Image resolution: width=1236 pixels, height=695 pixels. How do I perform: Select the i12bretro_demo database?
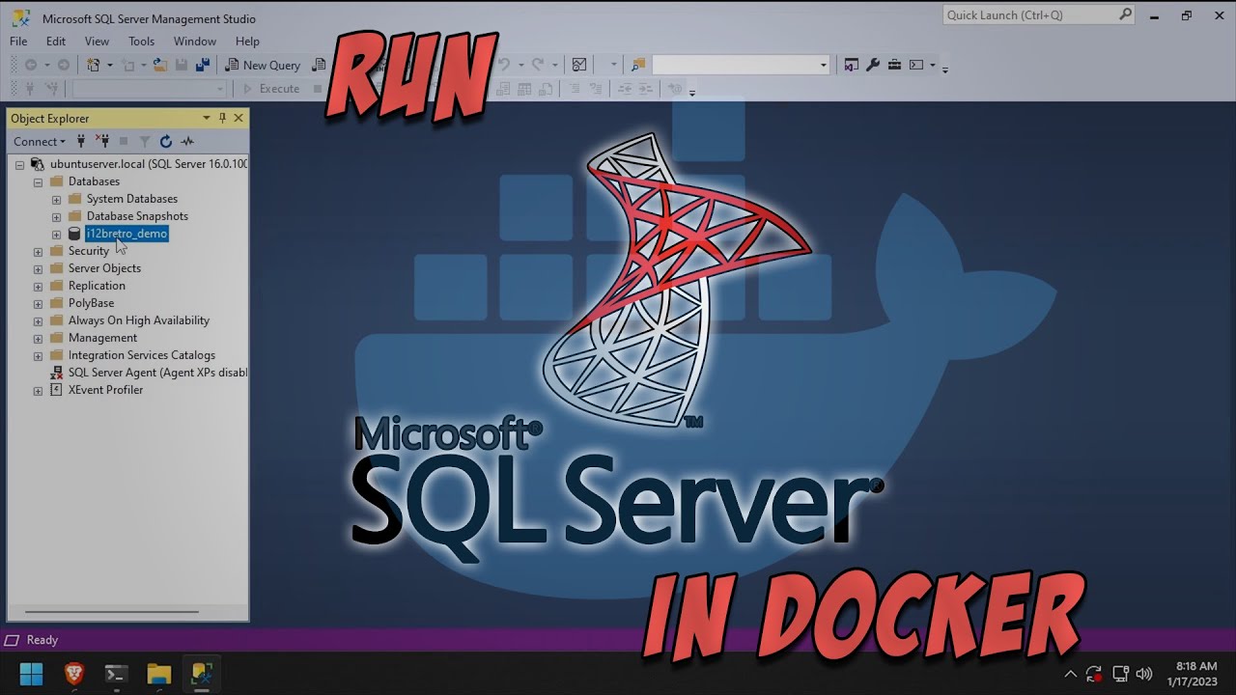126,234
